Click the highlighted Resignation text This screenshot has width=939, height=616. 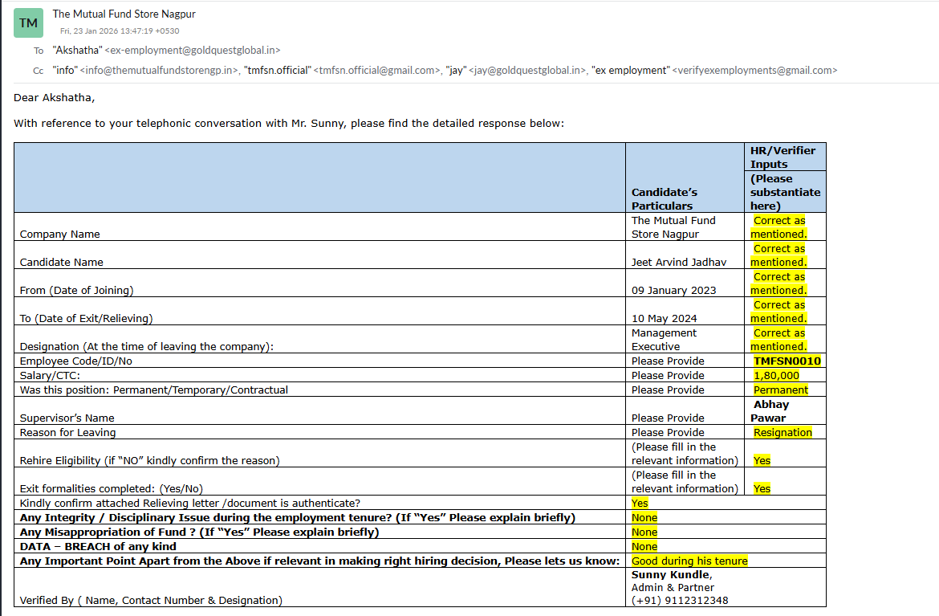(782, 432)
